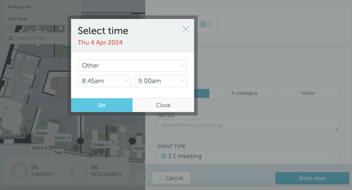Open the Event type 1:1 meeting dropdown
352x190 pixels.
[248, 156]
